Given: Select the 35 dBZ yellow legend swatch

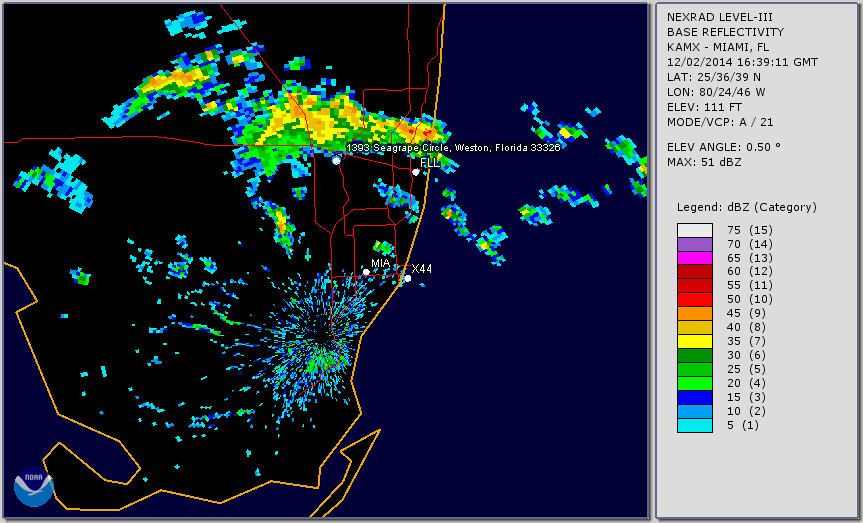Looking at the screenshot, I should coord(694,342).
